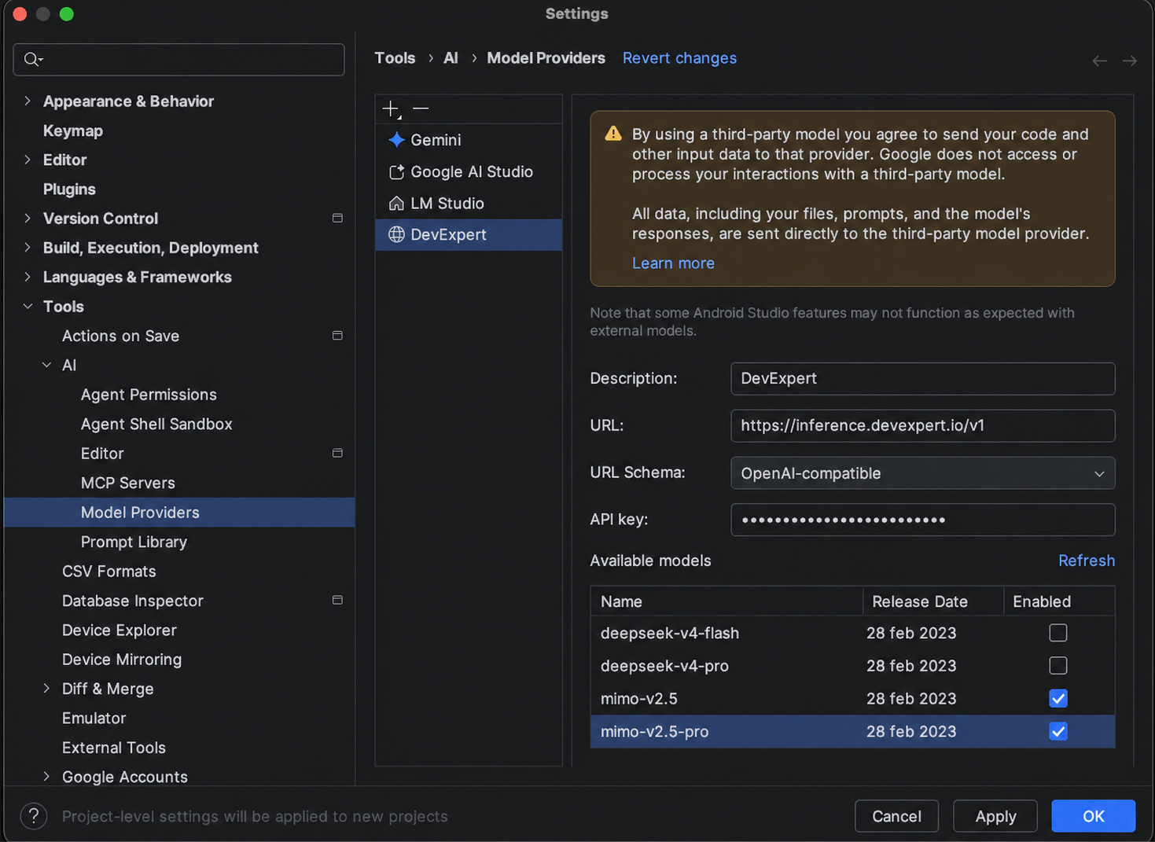Open External Tools settings
This screenshot has height=842, width=1155.
coord(114,748)
